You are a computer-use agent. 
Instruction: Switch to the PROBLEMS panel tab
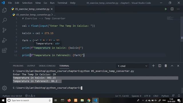coord(18,66)
